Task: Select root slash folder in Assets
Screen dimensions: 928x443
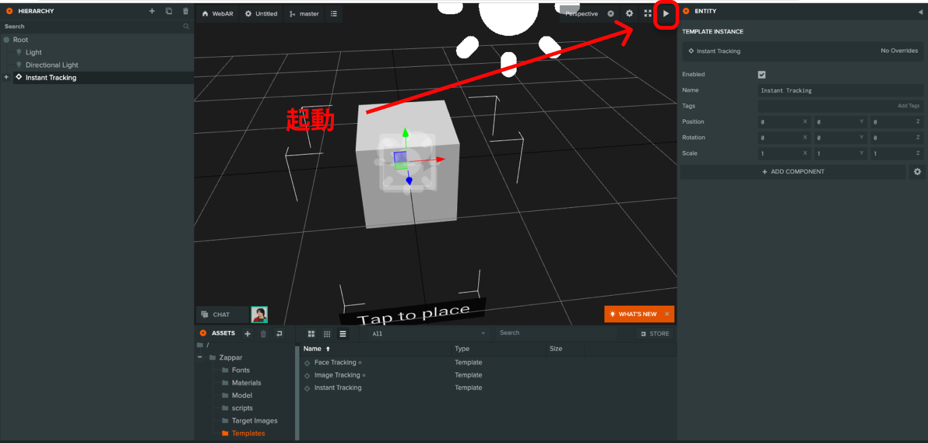Action: [204, 345]
